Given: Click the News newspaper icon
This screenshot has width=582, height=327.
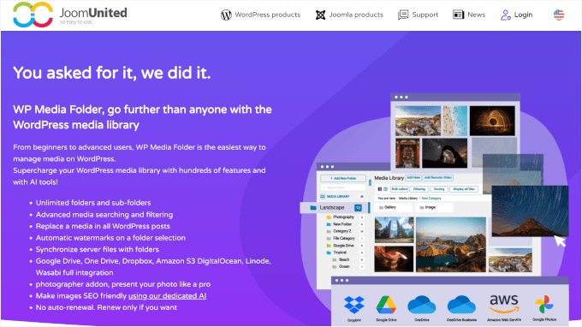Looking at the screenshot, I should (x=459, y=15).
